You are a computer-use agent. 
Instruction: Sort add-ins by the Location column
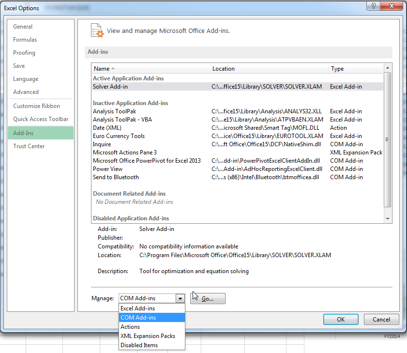(270, 69)
